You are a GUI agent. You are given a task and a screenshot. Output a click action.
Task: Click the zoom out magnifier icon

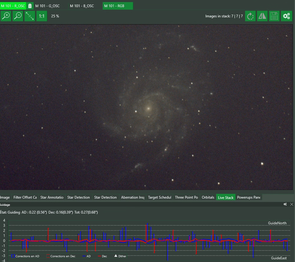coord(18,16)
